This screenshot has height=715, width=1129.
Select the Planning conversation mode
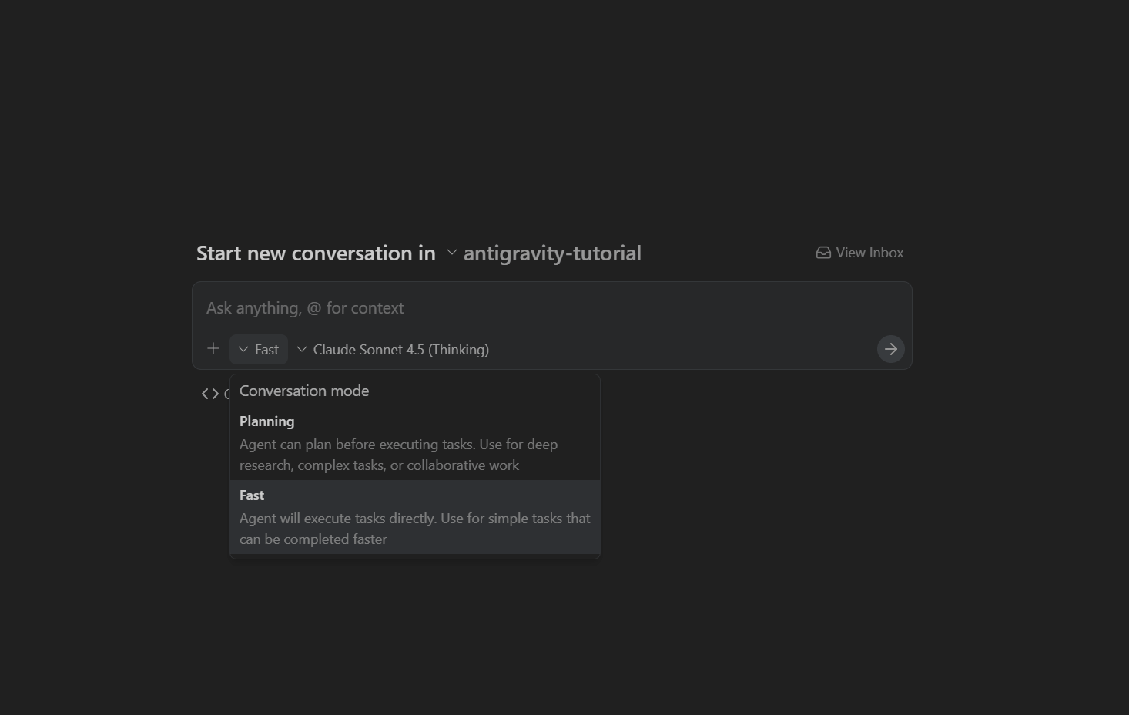(266, 421)
